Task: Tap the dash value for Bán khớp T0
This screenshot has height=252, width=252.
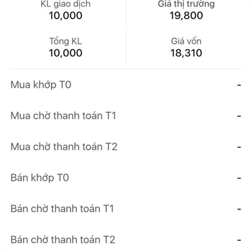Action: [239, 178]
